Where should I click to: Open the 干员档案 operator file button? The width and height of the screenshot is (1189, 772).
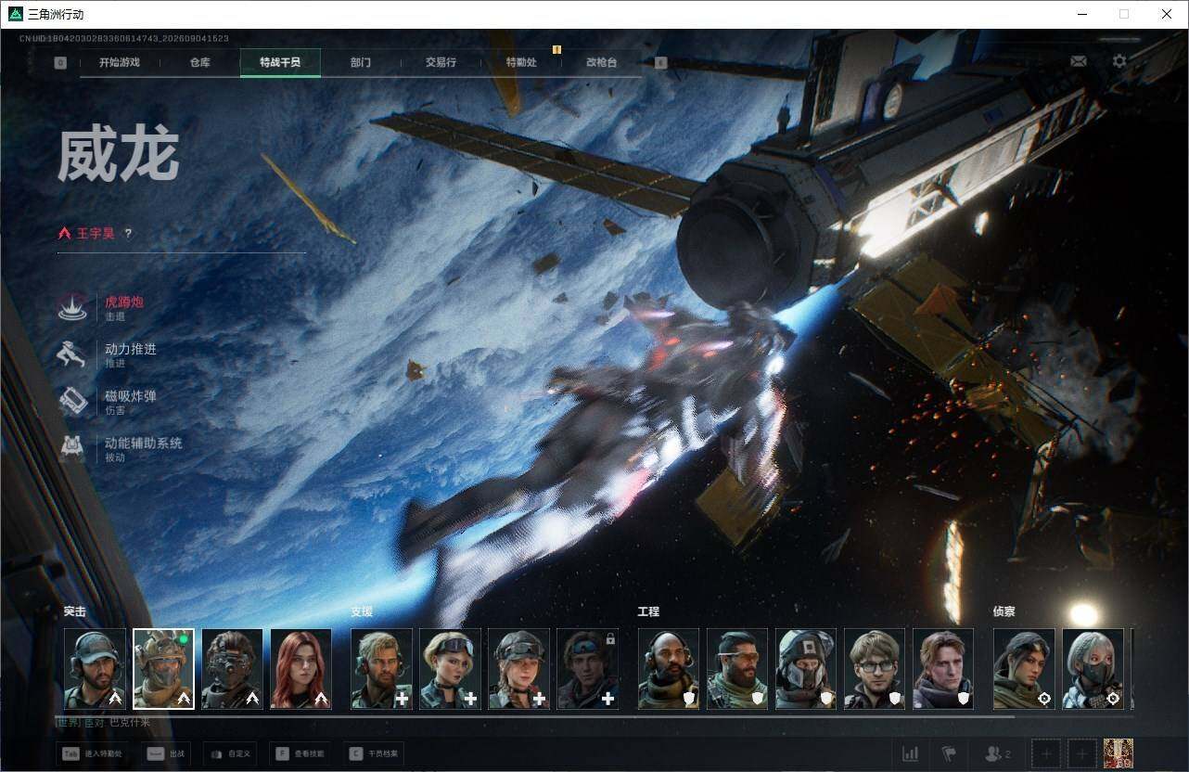click(x=373, y=754)
